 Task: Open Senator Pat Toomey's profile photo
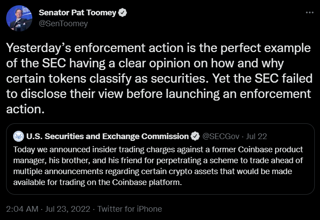[19, 18]
